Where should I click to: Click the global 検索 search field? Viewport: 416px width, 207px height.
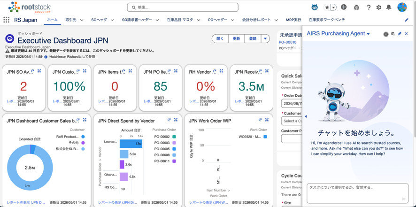pyautogui.click(x=183, y=7)
